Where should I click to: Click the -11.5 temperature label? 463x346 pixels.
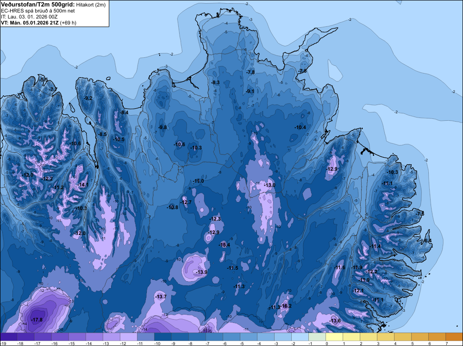[232, 268]
